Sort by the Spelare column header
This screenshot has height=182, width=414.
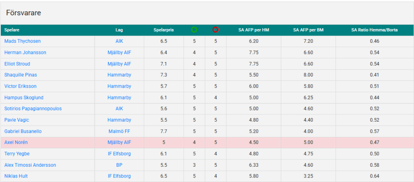coord(12,30)
